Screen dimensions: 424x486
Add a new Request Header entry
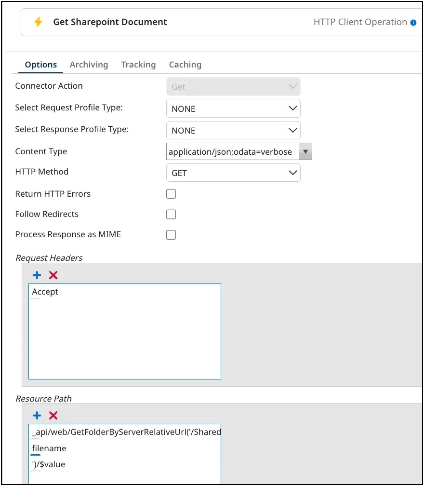coord(37,275)
